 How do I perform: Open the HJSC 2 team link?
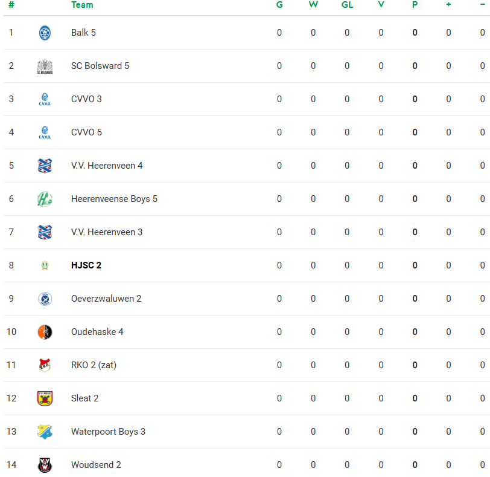click(86, 265)
